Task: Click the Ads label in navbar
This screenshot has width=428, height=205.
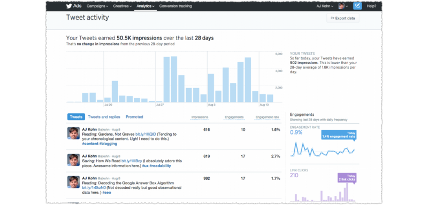Action: 77,6
